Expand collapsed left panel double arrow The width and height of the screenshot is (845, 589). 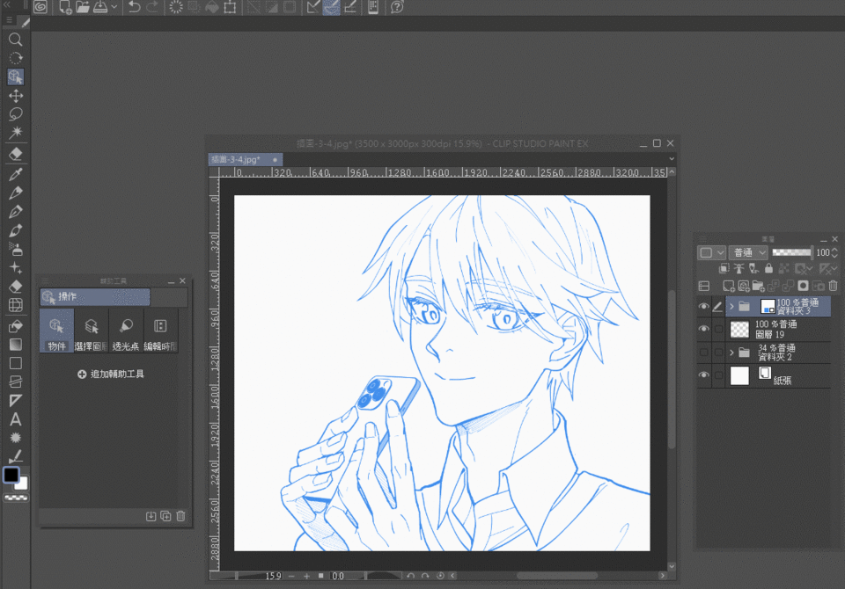(x=7, y=4)
